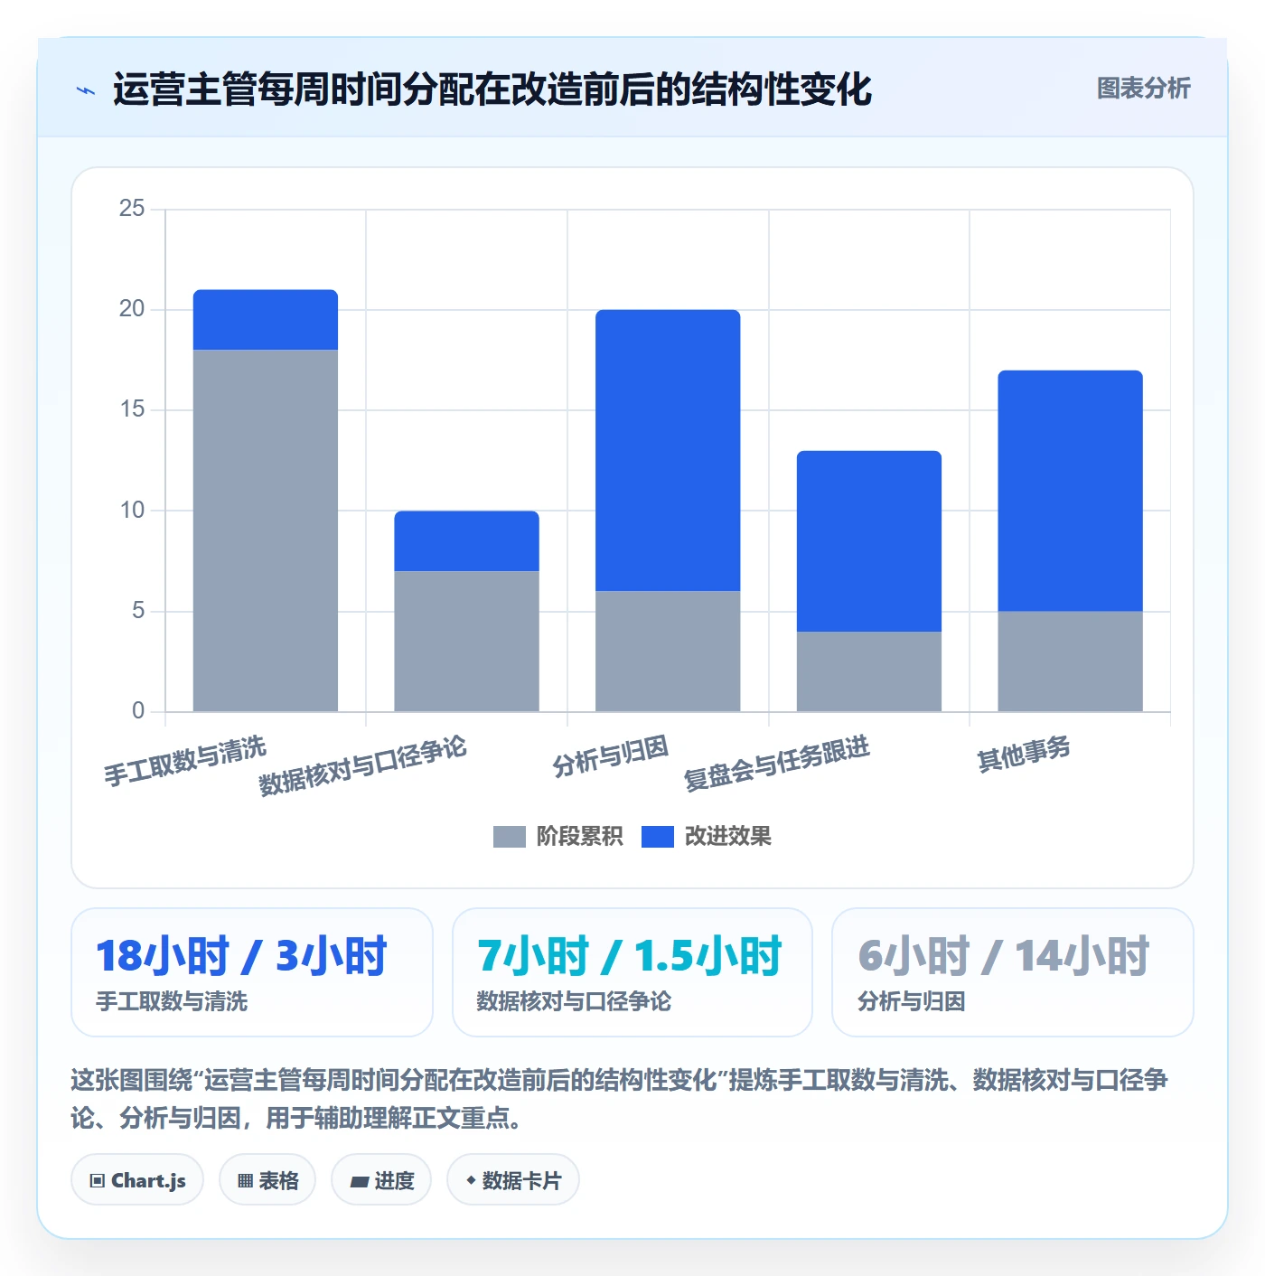The width and height of the screenshot is (1265, 1276).
Task: Click the blue segment of 数据核对与口径争论 bar
Action: click(466, 541)
